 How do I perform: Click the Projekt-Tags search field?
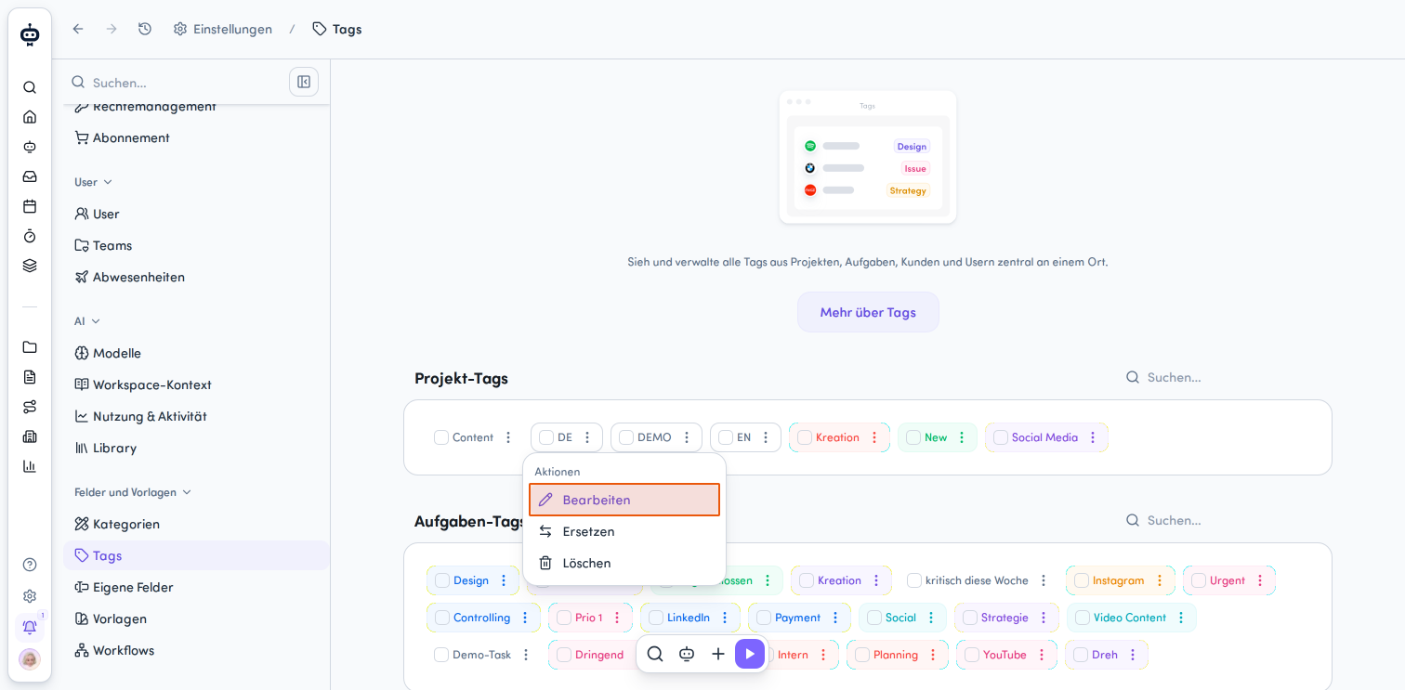pos(1227,377)
